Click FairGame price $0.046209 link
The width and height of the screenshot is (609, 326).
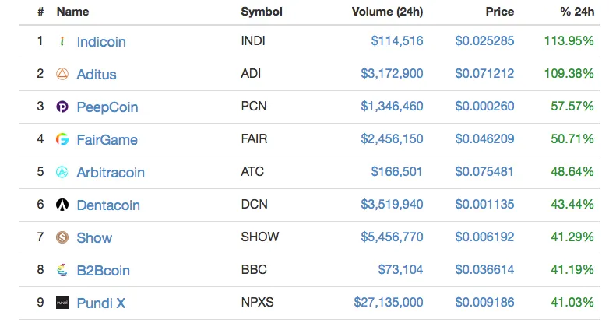[x=484, y=138]
